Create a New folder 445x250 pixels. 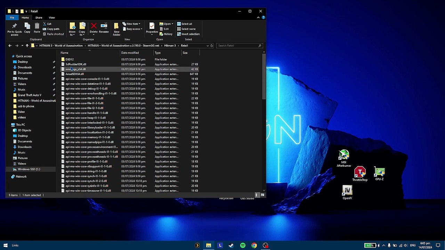[116, 28]
